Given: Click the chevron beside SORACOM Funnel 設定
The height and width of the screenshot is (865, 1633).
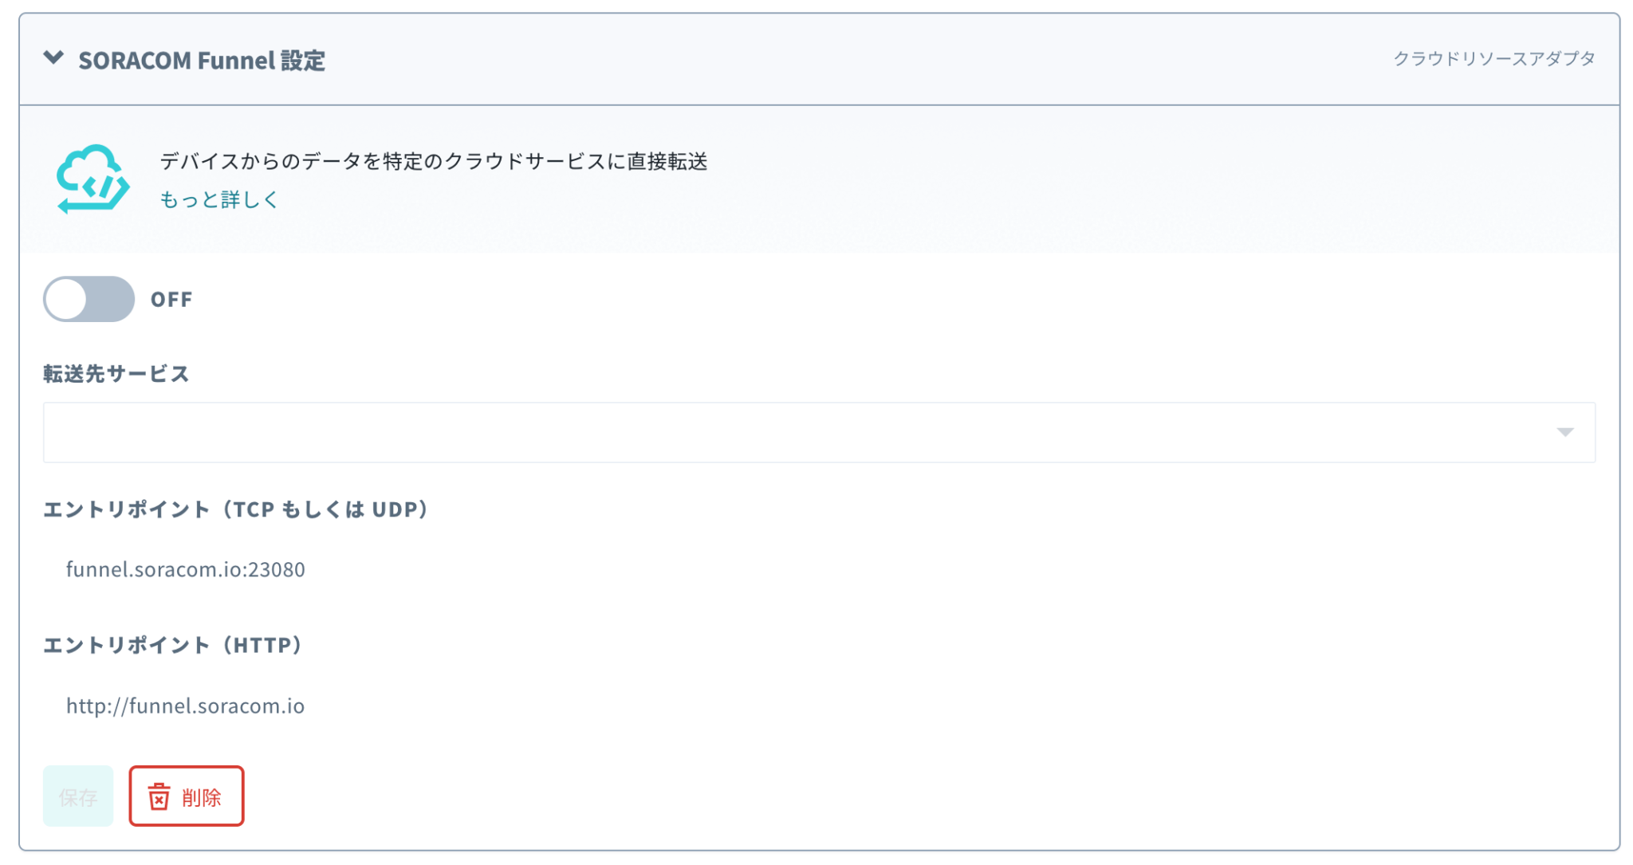Looking at the screenshot, I should (x=53, y=58).
